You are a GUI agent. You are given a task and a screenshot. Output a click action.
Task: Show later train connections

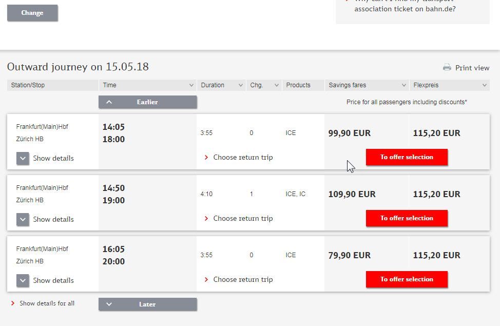(147, 304)
